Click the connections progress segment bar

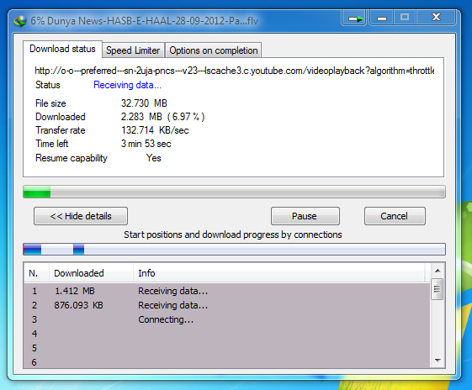point(234,250)
